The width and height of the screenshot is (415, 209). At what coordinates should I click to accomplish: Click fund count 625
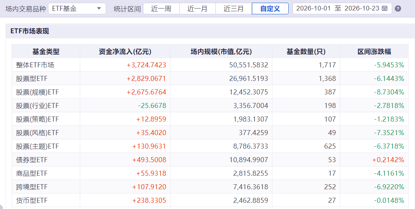pyautogui.click(x=330, y=146)
